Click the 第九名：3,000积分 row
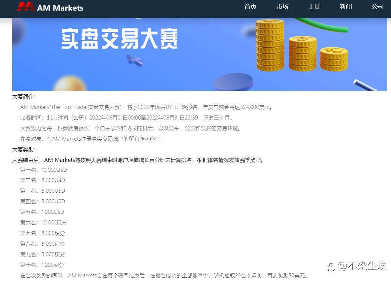Image resolution: width=391 pixels, height=283 pixels. [43, 255]
